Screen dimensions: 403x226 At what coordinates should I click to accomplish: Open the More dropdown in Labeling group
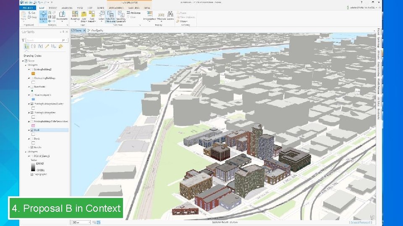pyautogui.click(x=182, y=21)
